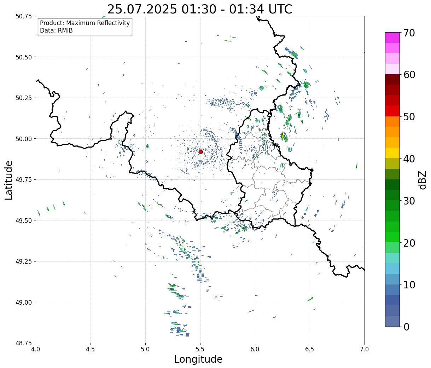The width and height of the screenshot is (431, 368).
Task: Click the longitude tick label 6.0
Action: click(255, 349)
